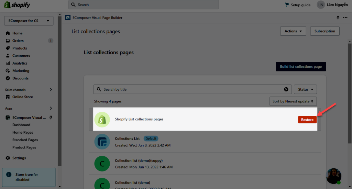Clear the title search with X icon
This screenshot has height=189, width=352.
point(286,89)
